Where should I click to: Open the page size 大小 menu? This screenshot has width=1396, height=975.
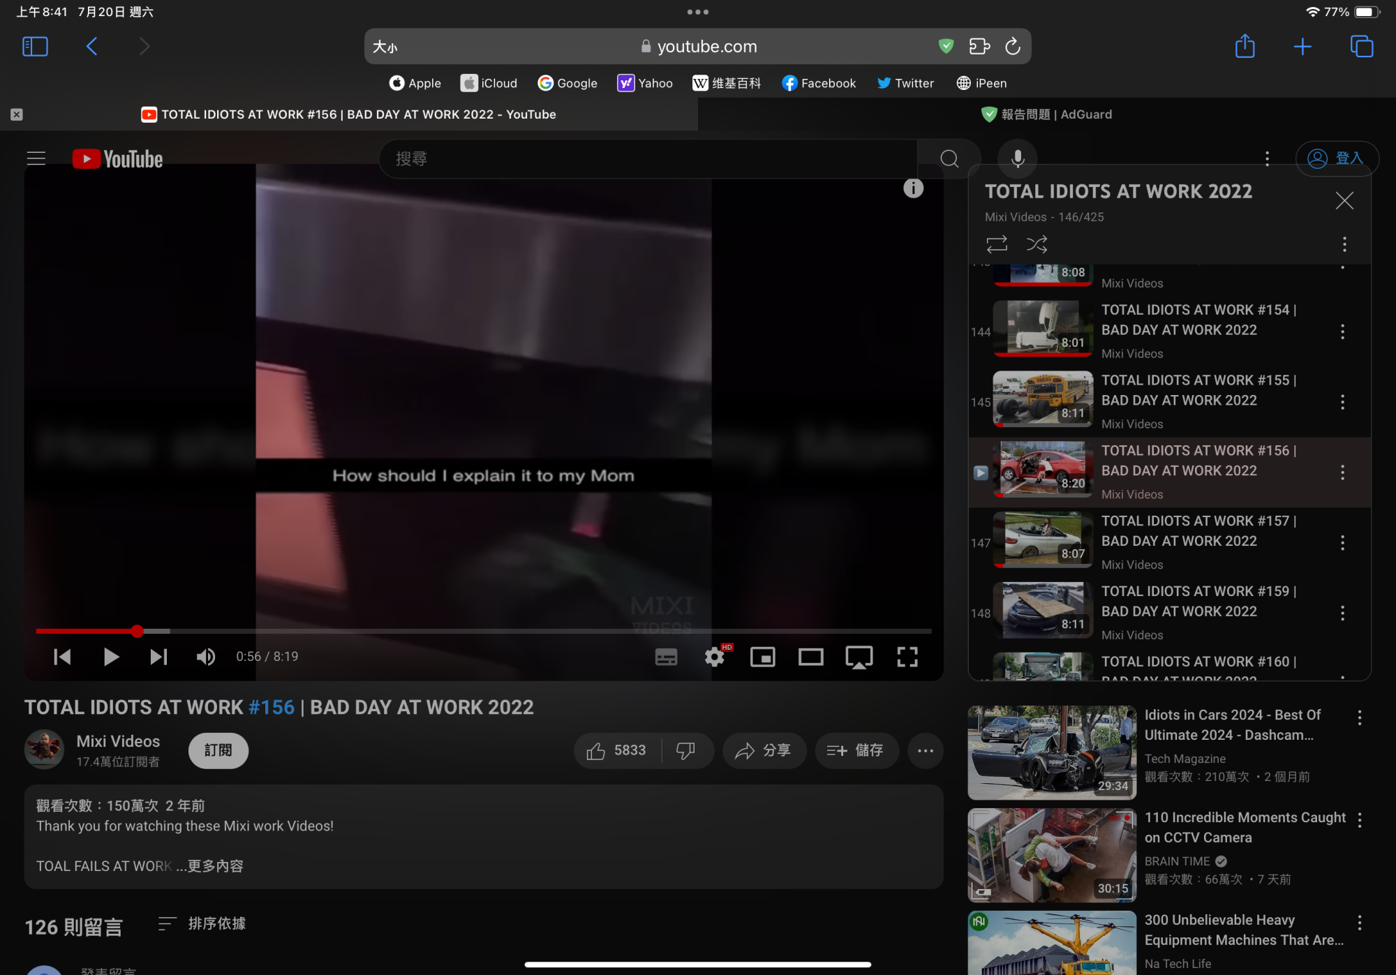coord(385,47)
